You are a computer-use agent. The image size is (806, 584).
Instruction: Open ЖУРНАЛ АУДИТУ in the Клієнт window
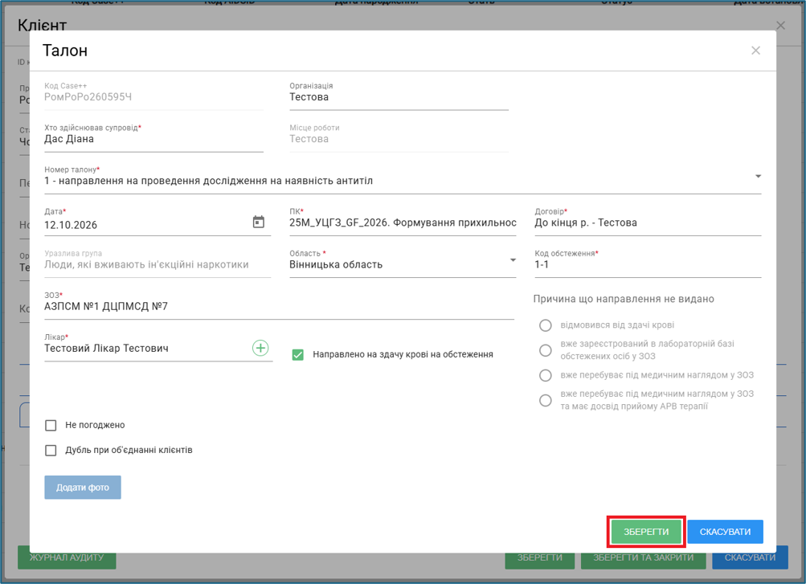[x=67, y=557]
